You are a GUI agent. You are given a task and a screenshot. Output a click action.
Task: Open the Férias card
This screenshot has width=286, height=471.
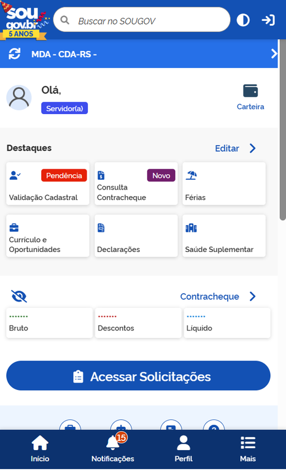[x=224, y=183]
